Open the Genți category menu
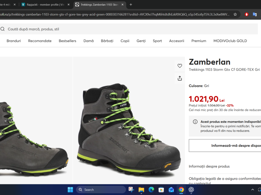261x195 pixels. tap(141, 41)
